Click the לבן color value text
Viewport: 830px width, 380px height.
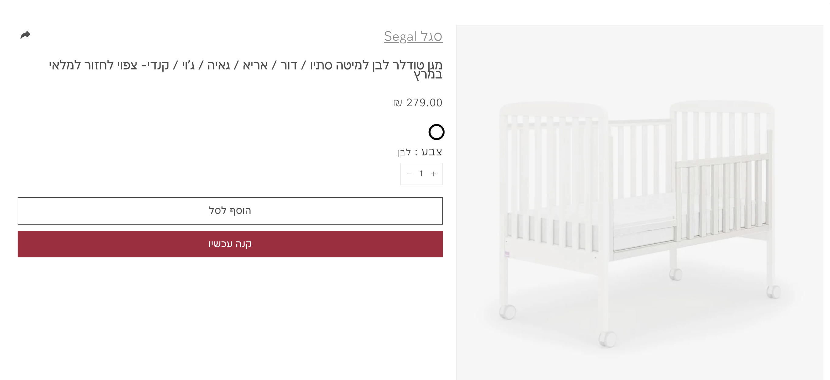(404, 152)
